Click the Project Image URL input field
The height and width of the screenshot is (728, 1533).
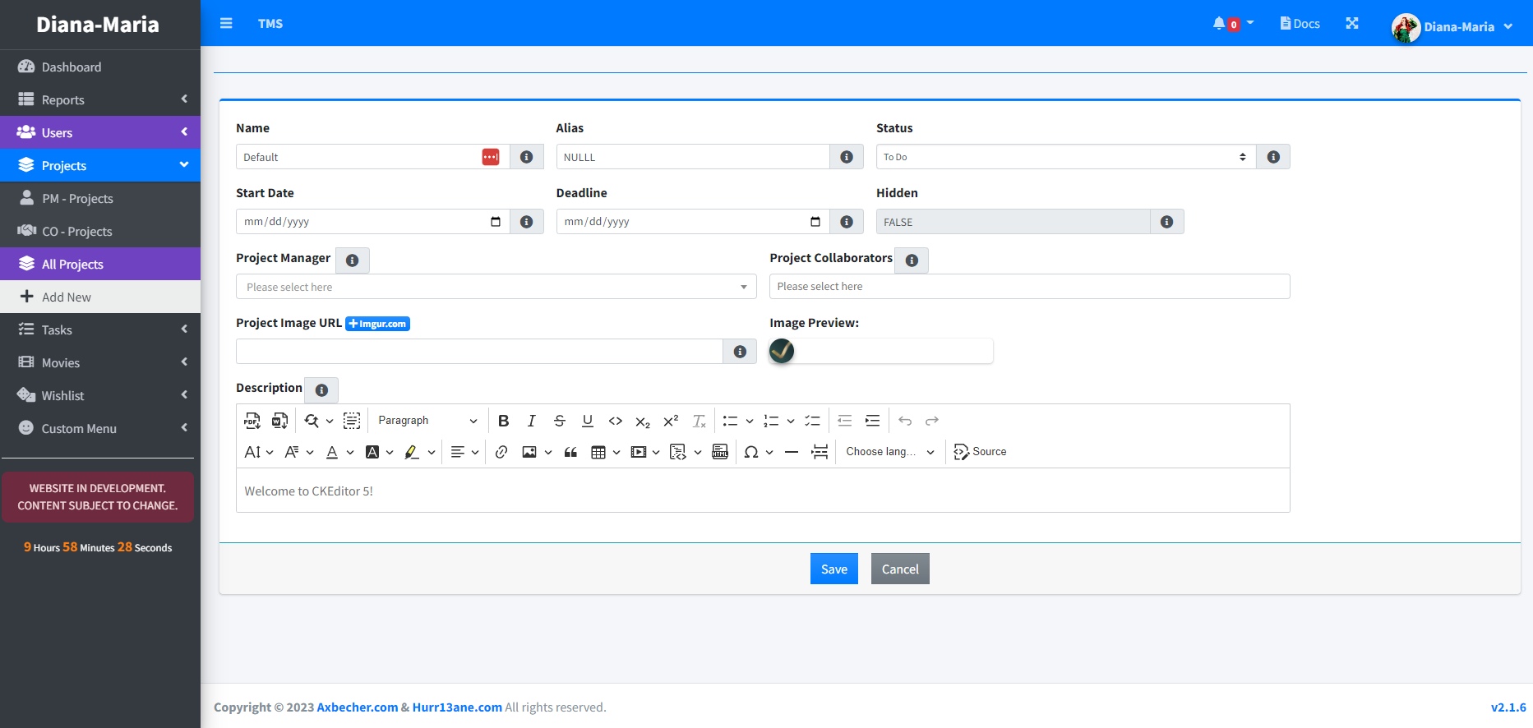479,352
